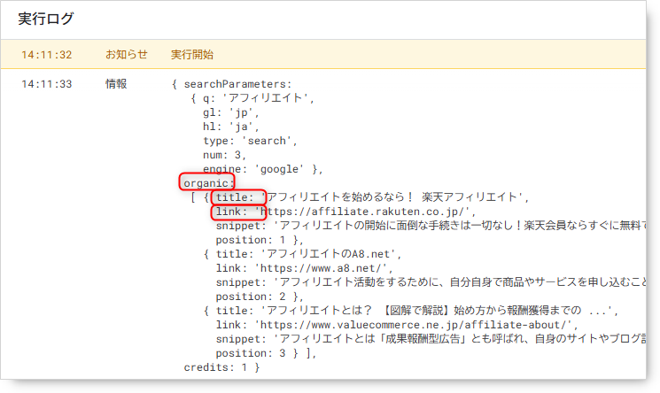Click the highlighted title: key
660x393 pixels.
pos(239,197)
